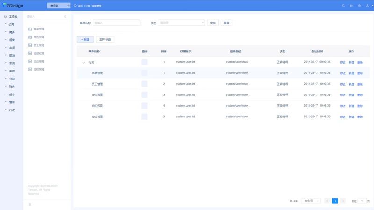The height and width of the screenshot is (210, 374).
Task: Open 公海 in the left navigation
Action: point(11,24)
